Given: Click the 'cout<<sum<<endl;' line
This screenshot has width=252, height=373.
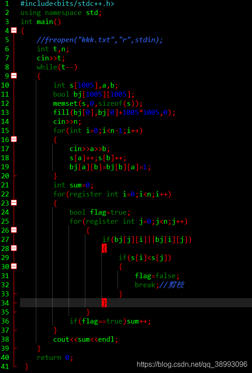Looking at the screenshot, I should [86, 339].
